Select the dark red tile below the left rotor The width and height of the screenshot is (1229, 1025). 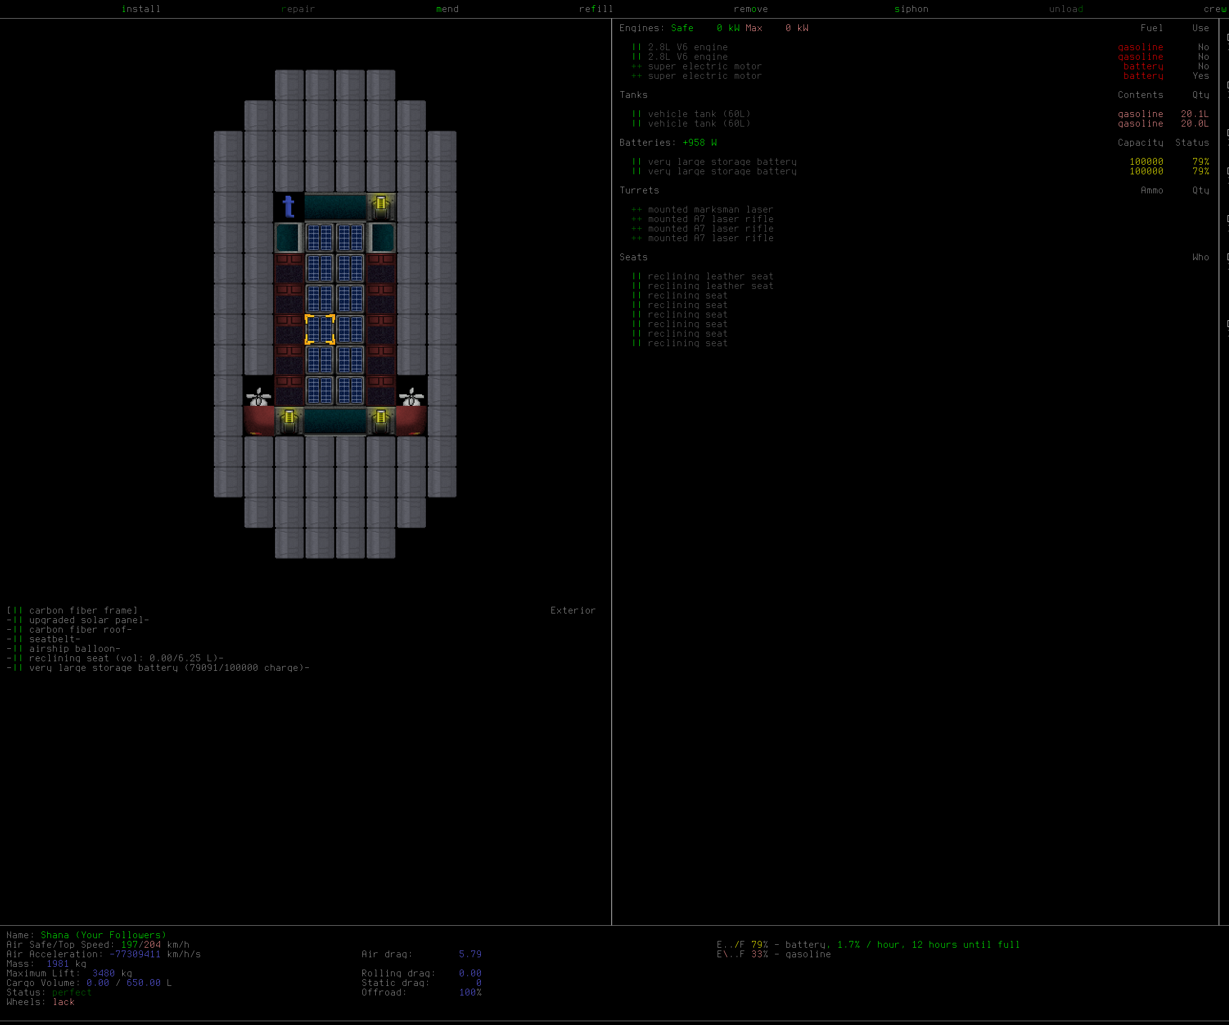[259, 421]
